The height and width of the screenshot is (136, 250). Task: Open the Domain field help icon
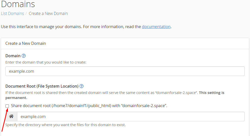tap(24, 56)
